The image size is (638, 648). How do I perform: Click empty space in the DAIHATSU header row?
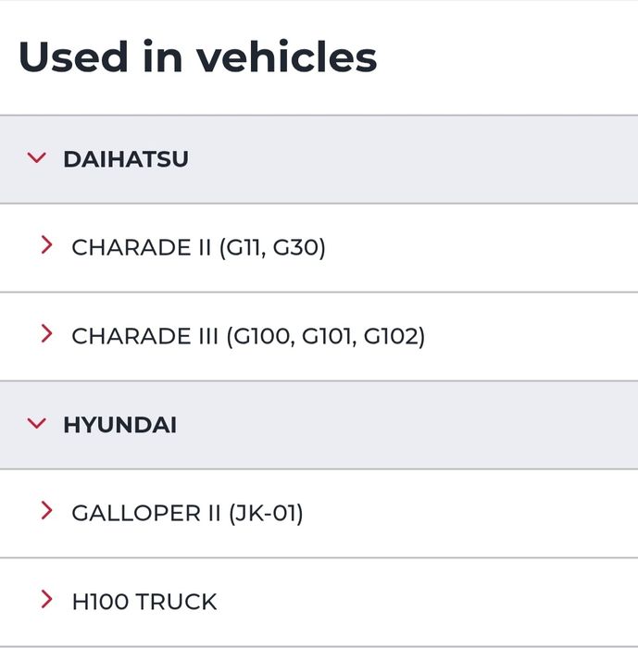point(417,159)
